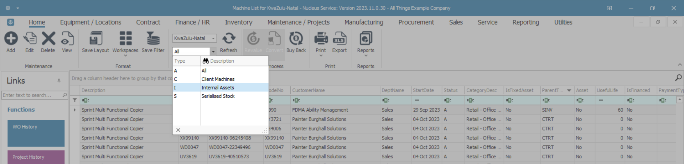Pin the Links panel
The image size is (684, 164).
(59, 81)
